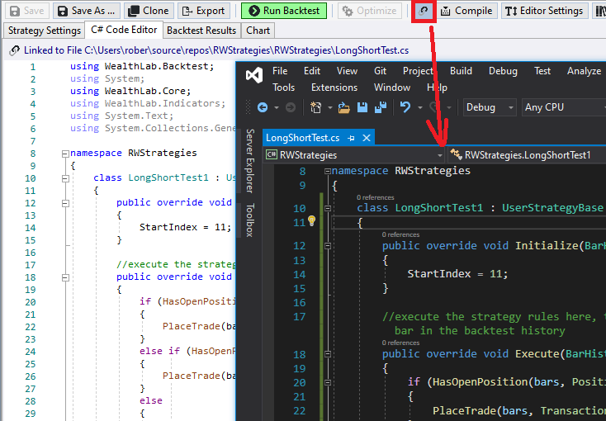Click Save As in WealthLab toolbar
This screenshot has width=606, height=421.
coord(86,11)
